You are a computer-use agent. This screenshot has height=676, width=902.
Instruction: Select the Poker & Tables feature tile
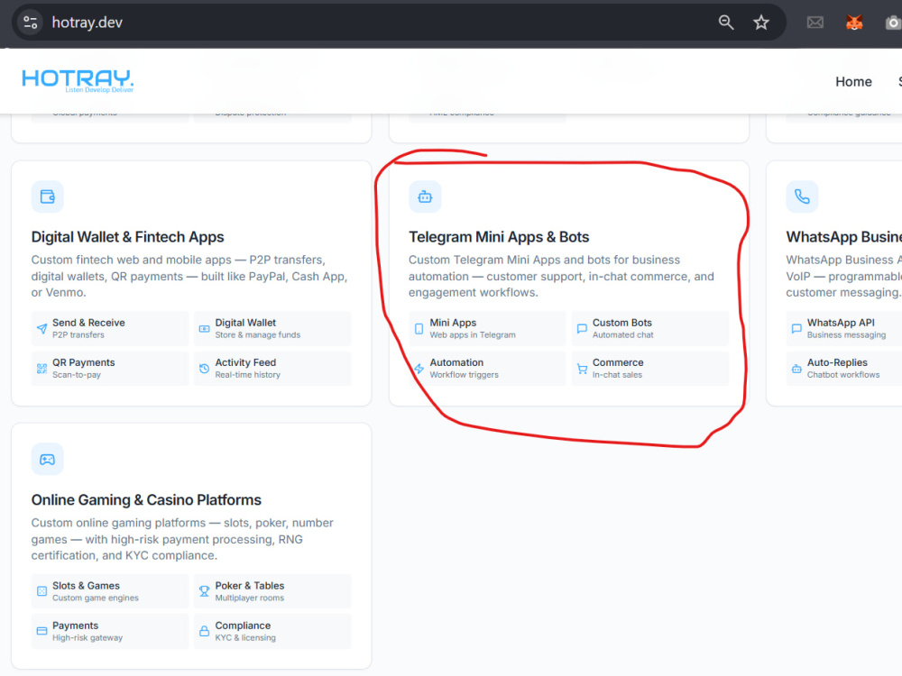click(272, 591)
